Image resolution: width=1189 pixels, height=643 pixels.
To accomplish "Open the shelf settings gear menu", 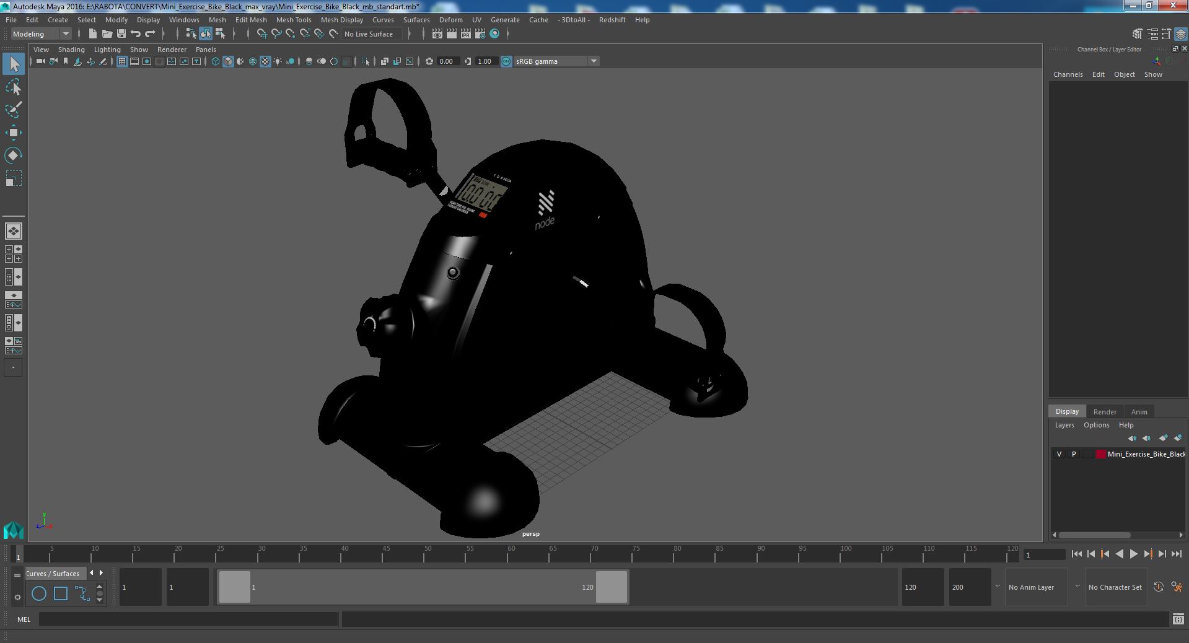I will 17,597.
